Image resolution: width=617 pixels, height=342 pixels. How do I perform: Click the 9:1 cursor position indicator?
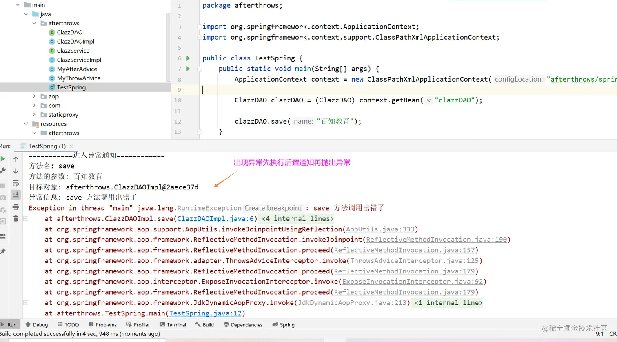[599, 334]
